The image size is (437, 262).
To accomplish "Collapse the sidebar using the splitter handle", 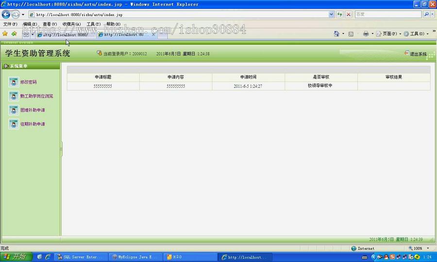I will click(x=61, y=149).
